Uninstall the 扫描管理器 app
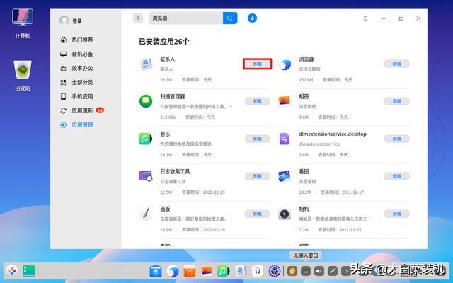This screenshot has width=453, height=283. click(x=258, y=101)
